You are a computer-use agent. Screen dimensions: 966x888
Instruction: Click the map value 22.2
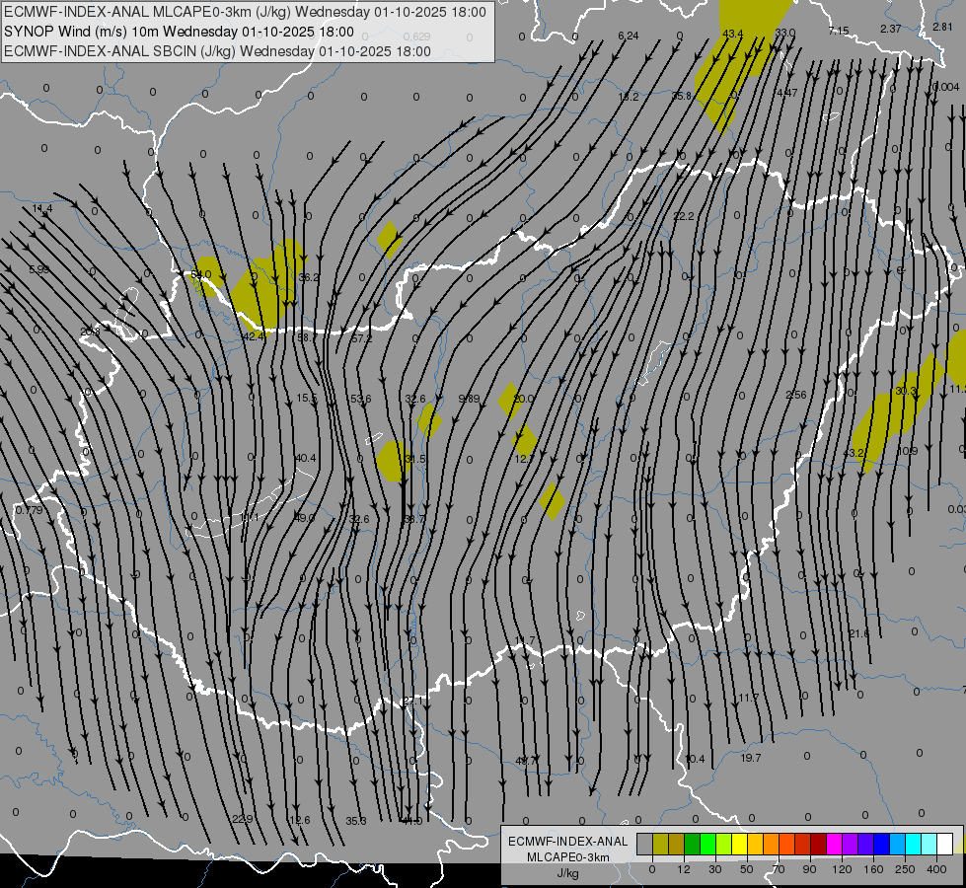click(x=684, y=216)
